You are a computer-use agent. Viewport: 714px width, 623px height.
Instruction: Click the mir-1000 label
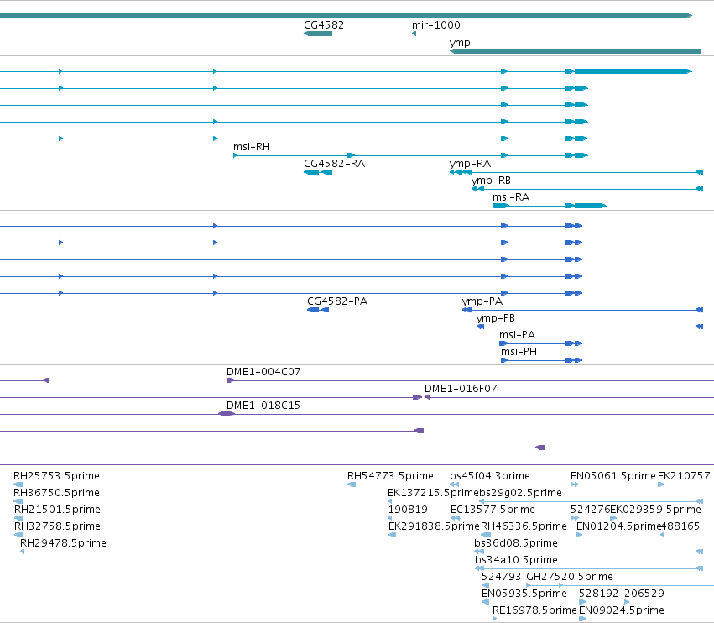(x=436, y=25)
